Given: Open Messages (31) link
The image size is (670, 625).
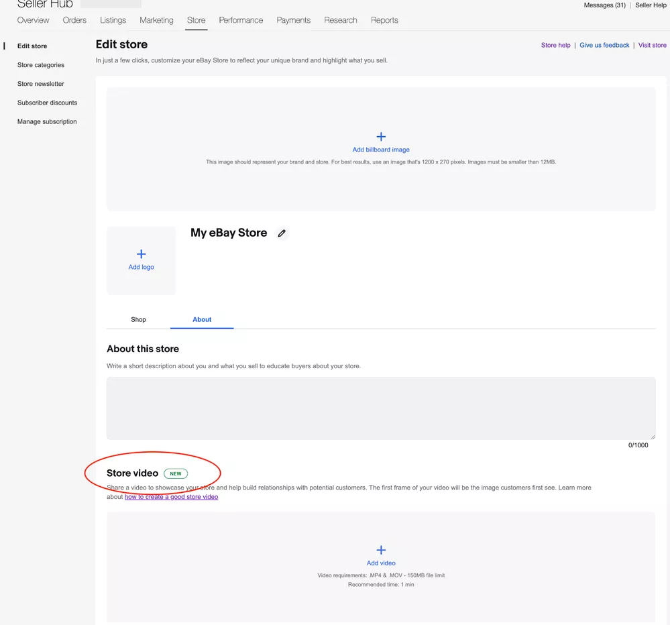Looking at the screenshot, I should pos(604,5).
